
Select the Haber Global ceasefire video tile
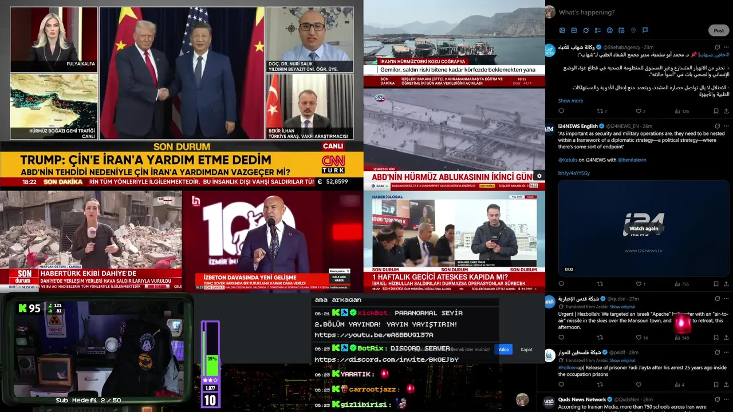[454, 241]
